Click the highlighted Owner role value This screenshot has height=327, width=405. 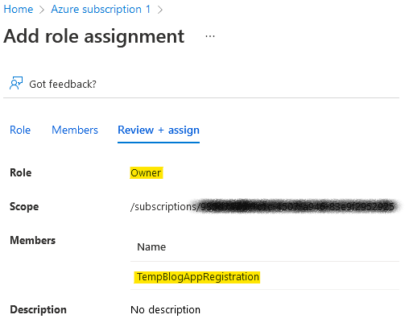[147, 173]
